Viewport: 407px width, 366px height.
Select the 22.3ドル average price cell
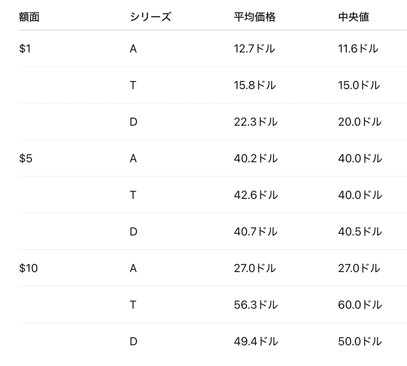tap(256, 122)
